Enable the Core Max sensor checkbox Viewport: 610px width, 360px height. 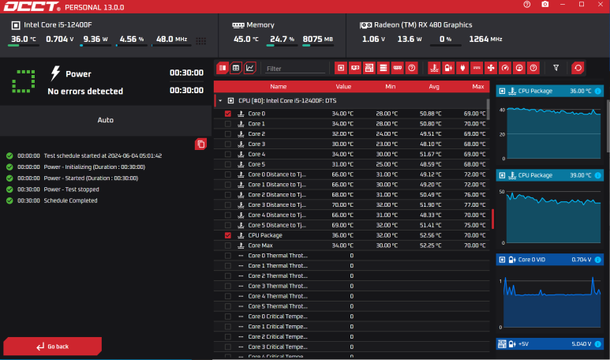coord(228,246)
